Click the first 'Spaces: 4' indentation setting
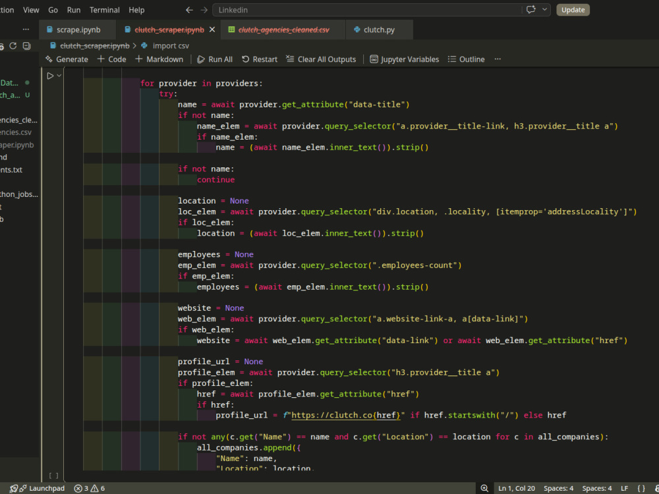 pos(558,488)
